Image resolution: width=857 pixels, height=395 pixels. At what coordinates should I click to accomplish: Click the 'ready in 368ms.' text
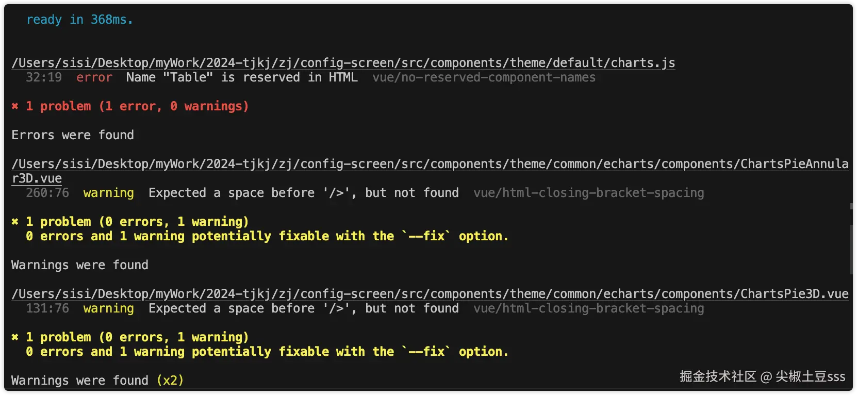coord(80,20)
